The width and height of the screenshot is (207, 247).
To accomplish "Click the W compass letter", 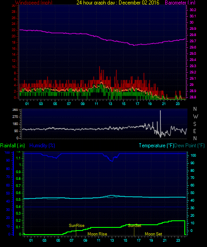I will click(195, 117).
